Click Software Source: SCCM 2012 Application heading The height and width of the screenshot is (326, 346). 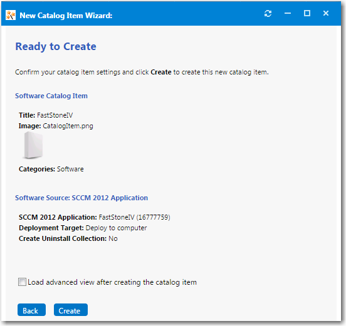coord(81,198)
